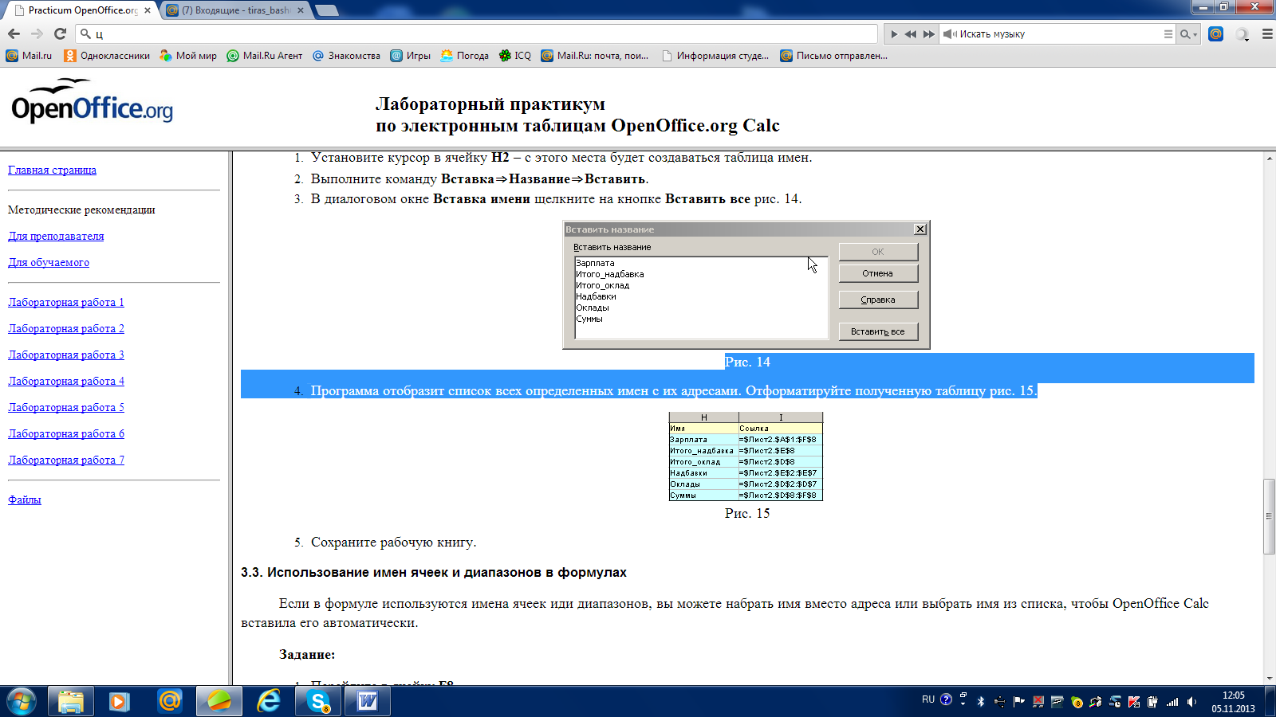Close the 'Practicum OpenOffice.org' tab
Viewport: 1276px width, 717px height.
[148, 10]
